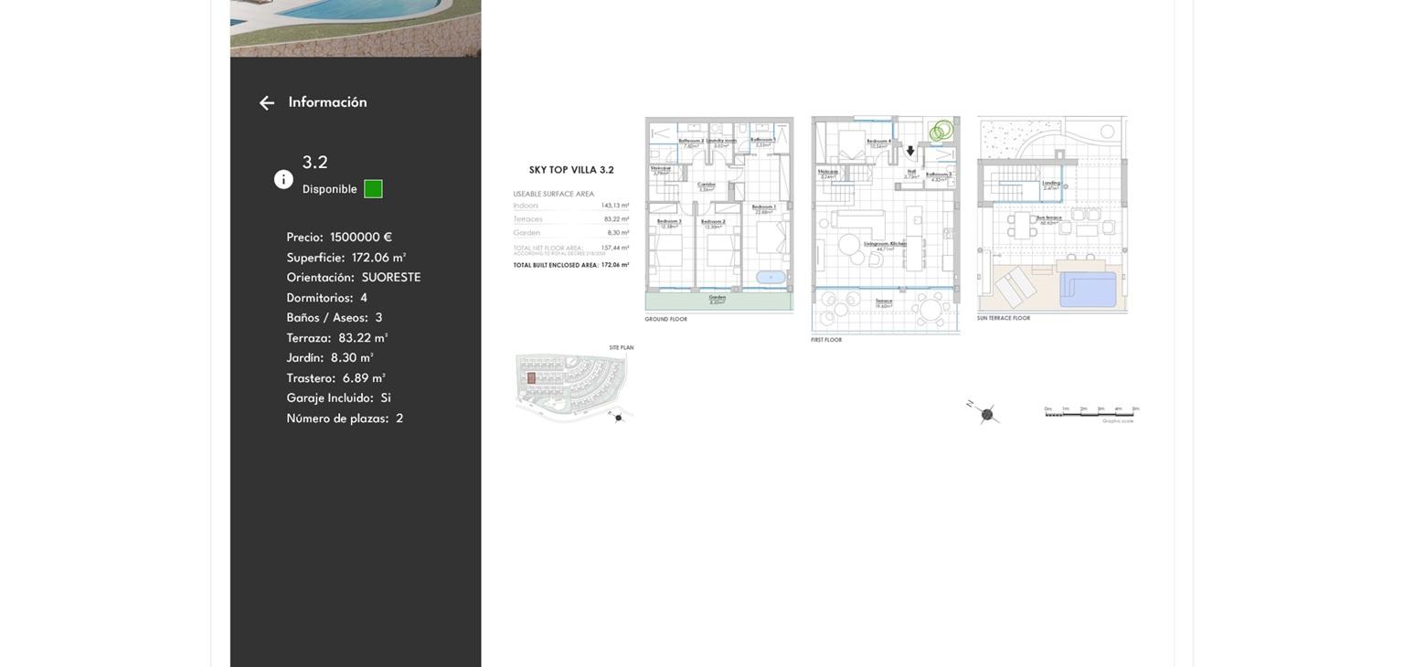Click the site plan map thumbnail
The width and height of the screenshot is (1404, 667).
click(x=572, y=387)
